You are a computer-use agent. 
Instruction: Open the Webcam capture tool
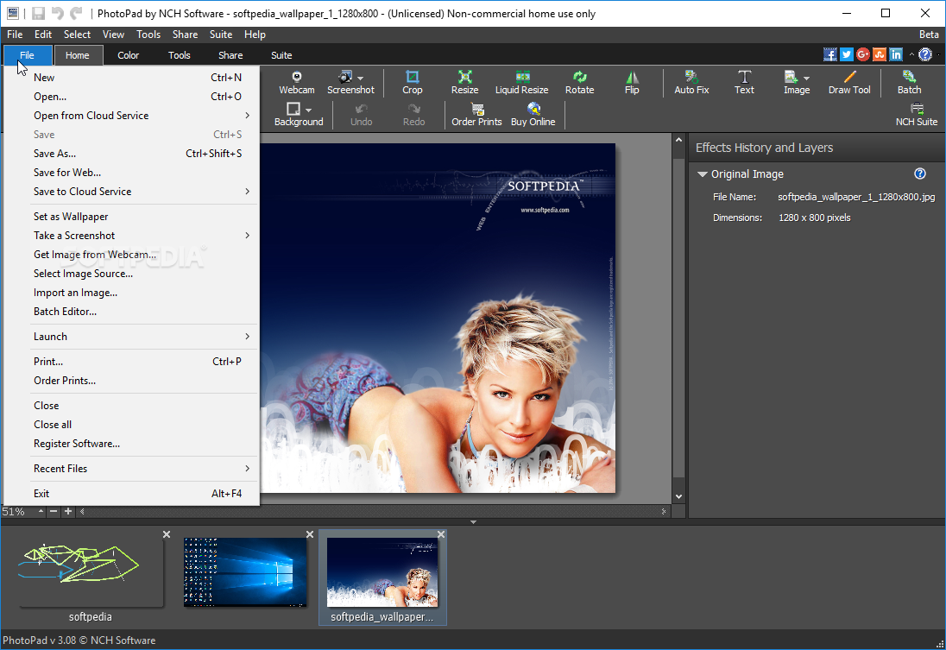click(296, 83)
